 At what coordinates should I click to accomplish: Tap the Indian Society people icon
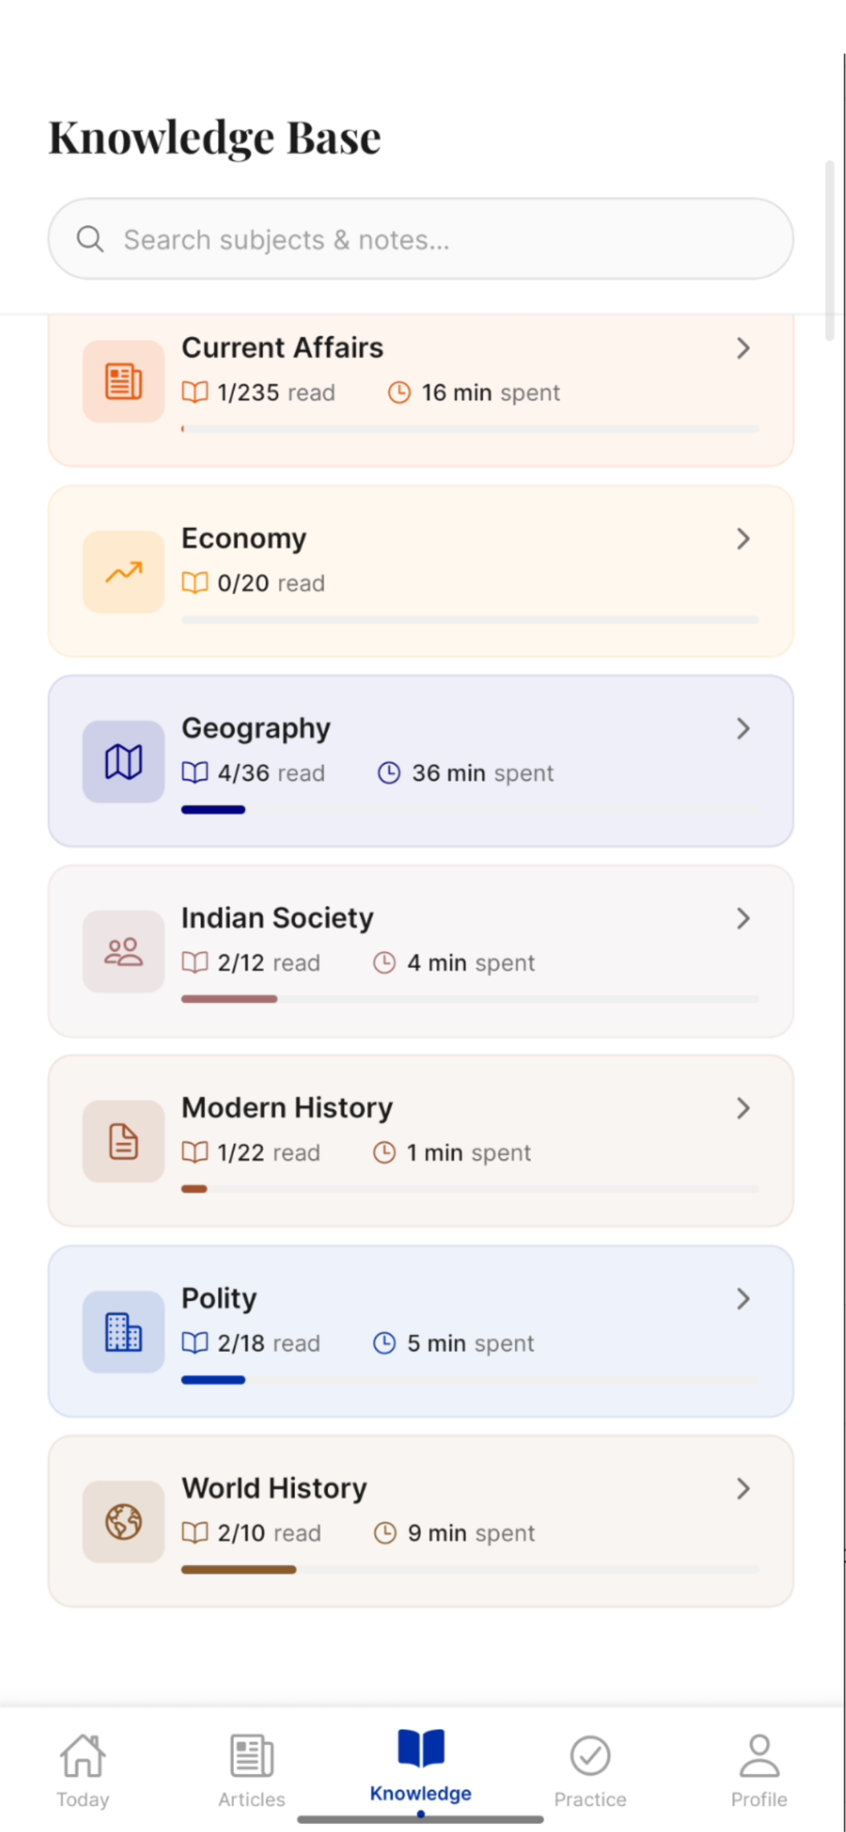click(124, 952)
